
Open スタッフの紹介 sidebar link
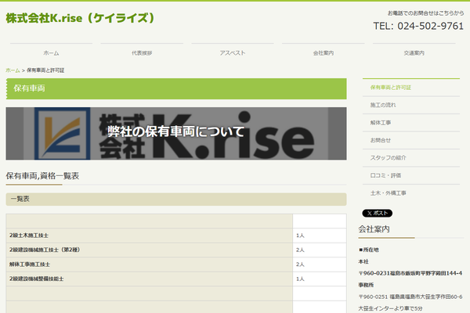[411, 158]
